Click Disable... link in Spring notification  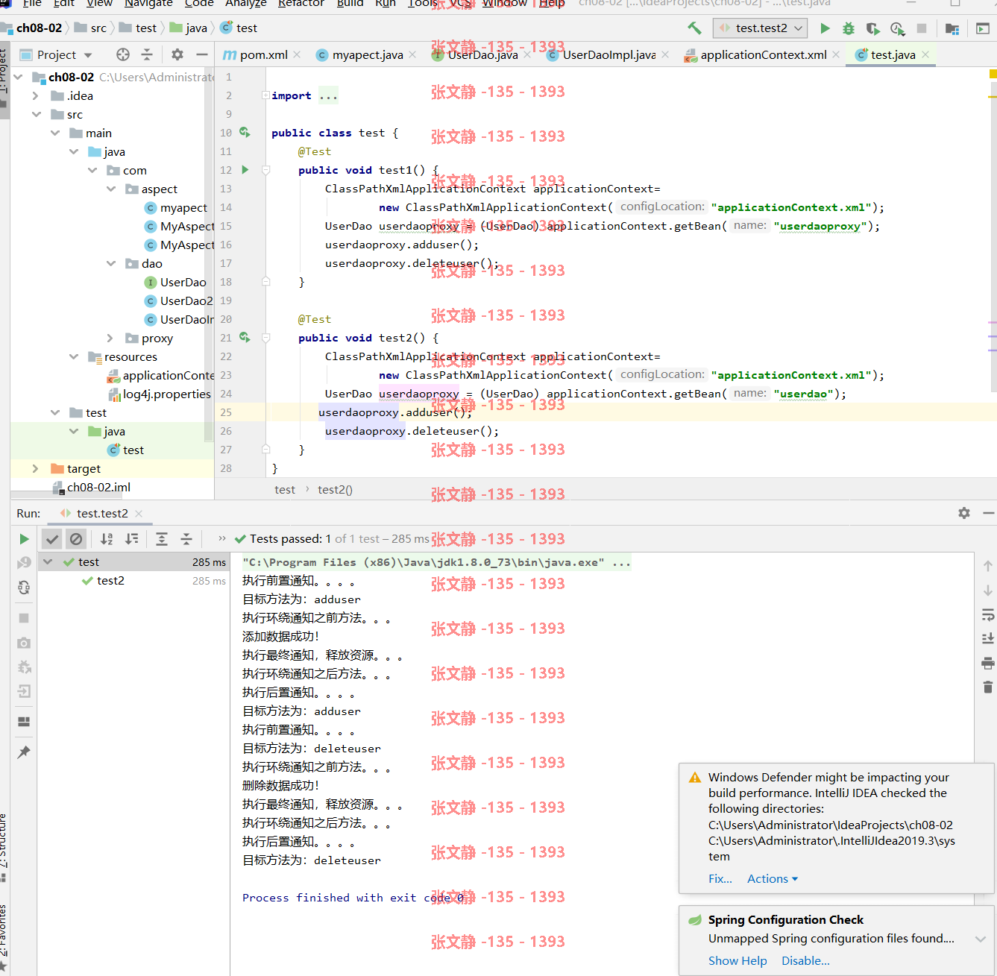805,961
